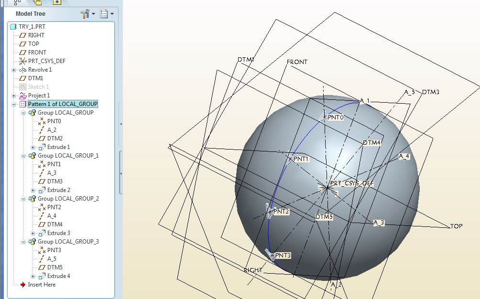This screenshot has width=480, height=299.
Task: Collapse the Pattern 1 of LOCAL_GROUP node
Action: (x=14, y=104)
